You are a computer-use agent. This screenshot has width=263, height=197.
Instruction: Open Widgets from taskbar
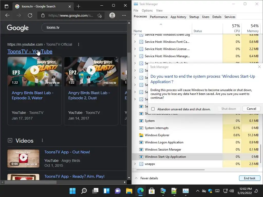tap(107, 191)
